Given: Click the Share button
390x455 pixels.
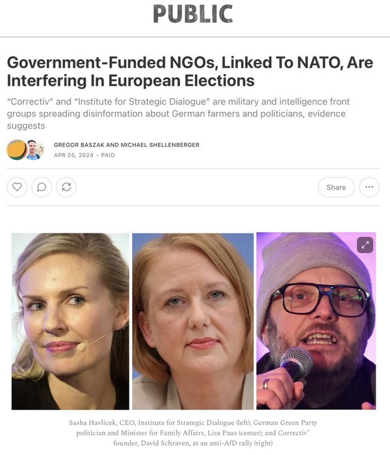Looking at the screenshot, I should point(336,187).
